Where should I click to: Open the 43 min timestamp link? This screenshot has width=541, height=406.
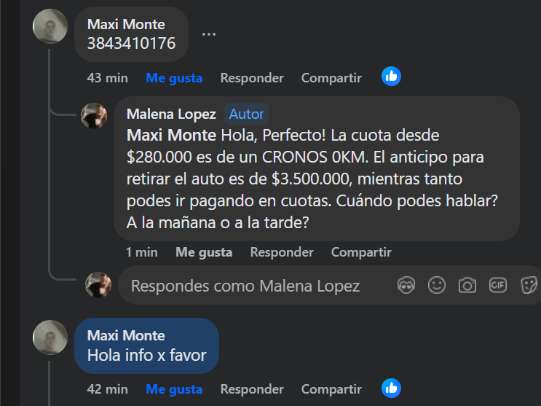107,78
